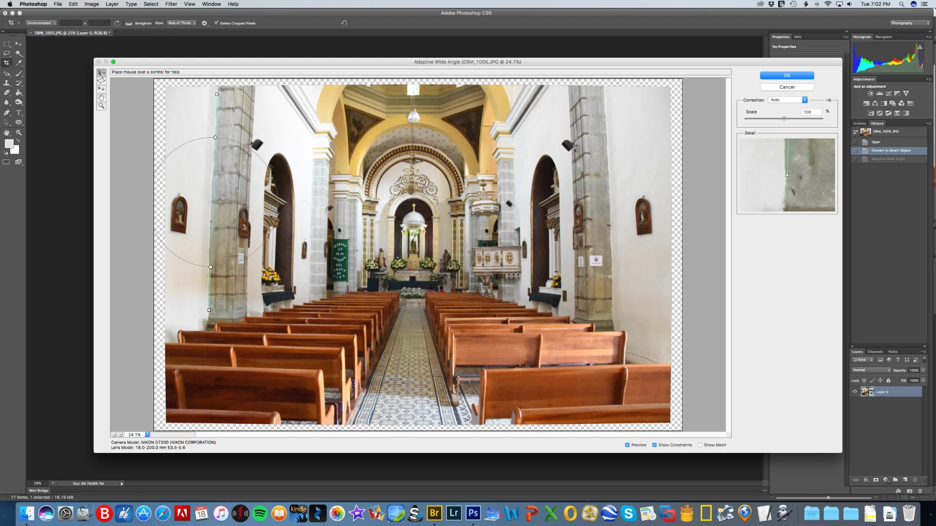Disable Show Constraints checkbox
Screen dimensions: 936x526
(654, 445)
